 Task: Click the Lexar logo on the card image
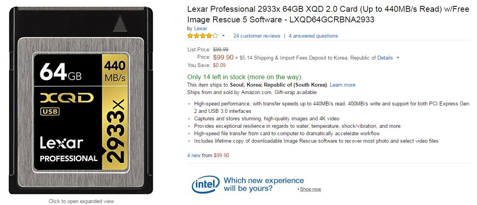click(x=62, y=143)
